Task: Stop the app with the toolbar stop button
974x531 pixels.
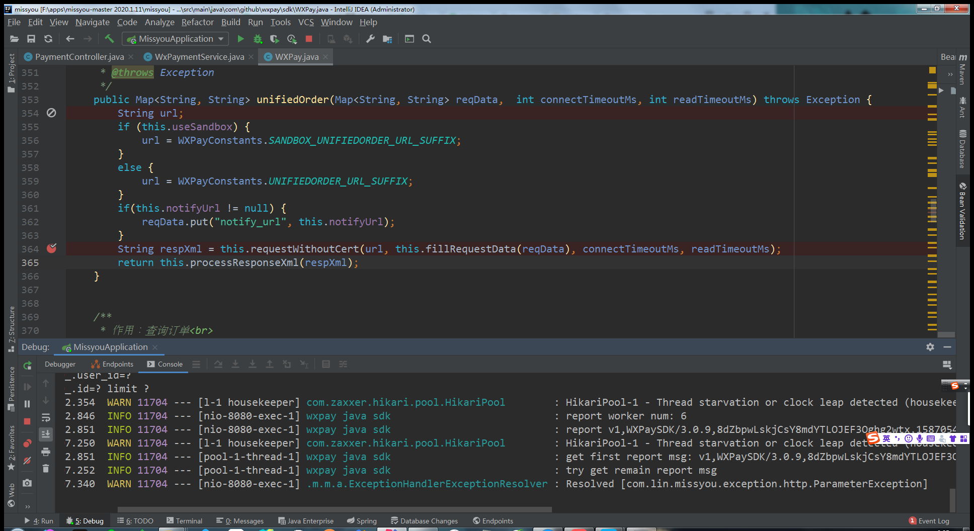Action: [x=309, y=39]
